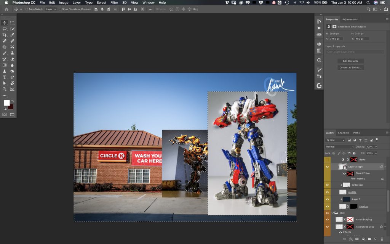Screen dimensions: 390x244
Task: Swap foreground and background colors
Action: point(13,101)
